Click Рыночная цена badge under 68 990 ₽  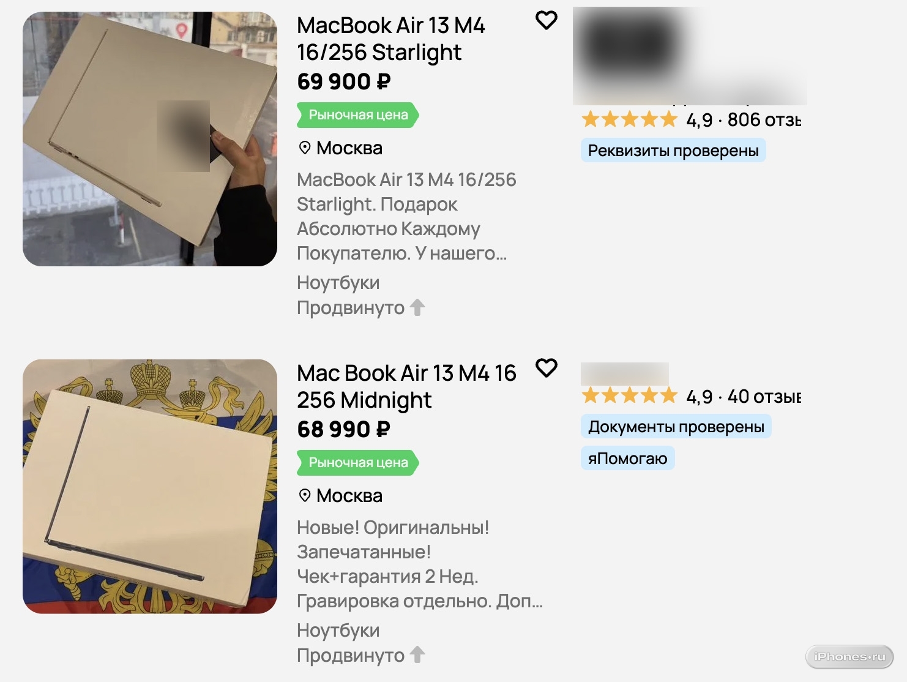pos(358,463)
